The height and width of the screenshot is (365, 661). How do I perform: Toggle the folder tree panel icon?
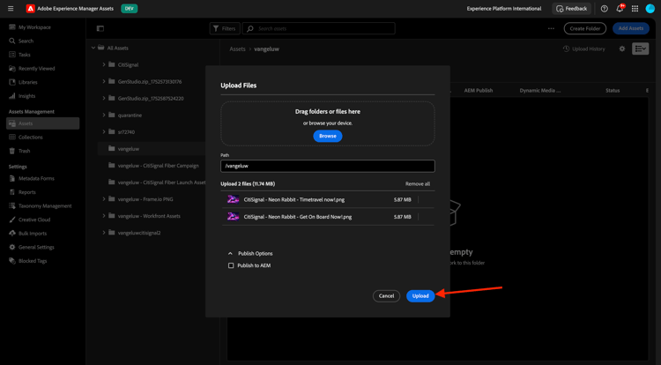pyautogui.click(x=100, y=29)
